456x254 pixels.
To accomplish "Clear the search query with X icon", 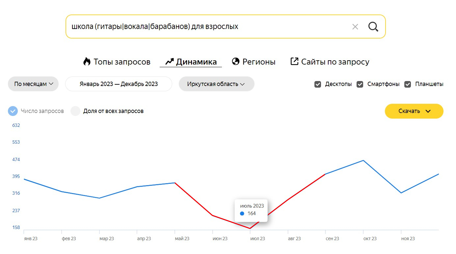I will 355,27.
